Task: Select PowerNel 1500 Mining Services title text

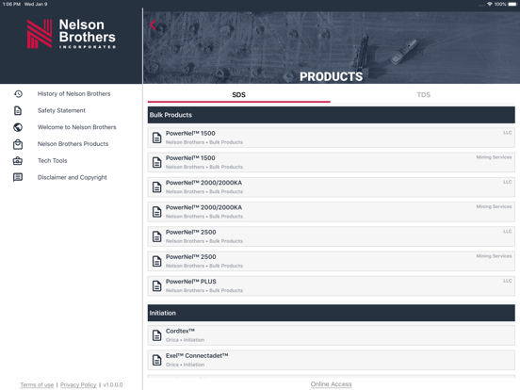Action: (190, 158)
